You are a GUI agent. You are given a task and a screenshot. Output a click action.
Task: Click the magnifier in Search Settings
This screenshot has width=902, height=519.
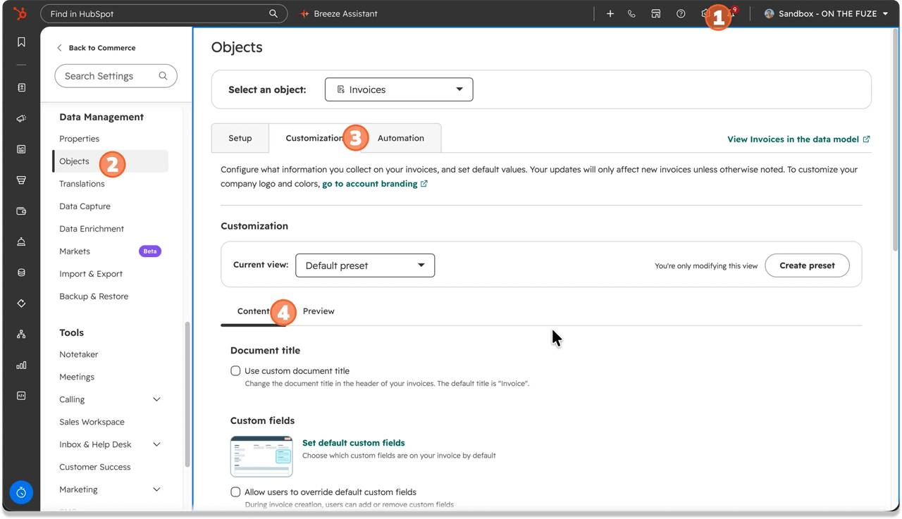[163, 76]
